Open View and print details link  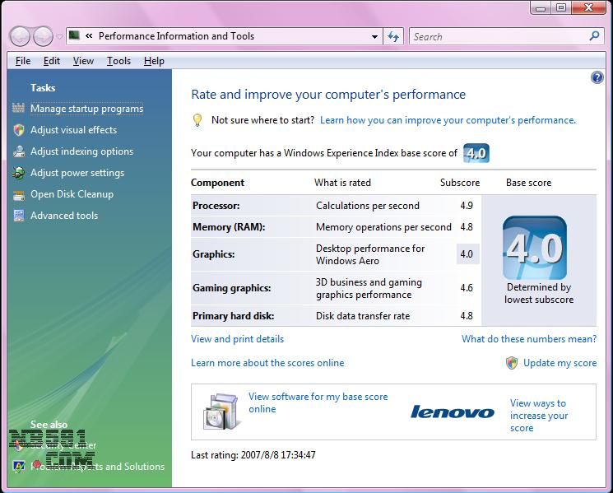pos(237,339)
